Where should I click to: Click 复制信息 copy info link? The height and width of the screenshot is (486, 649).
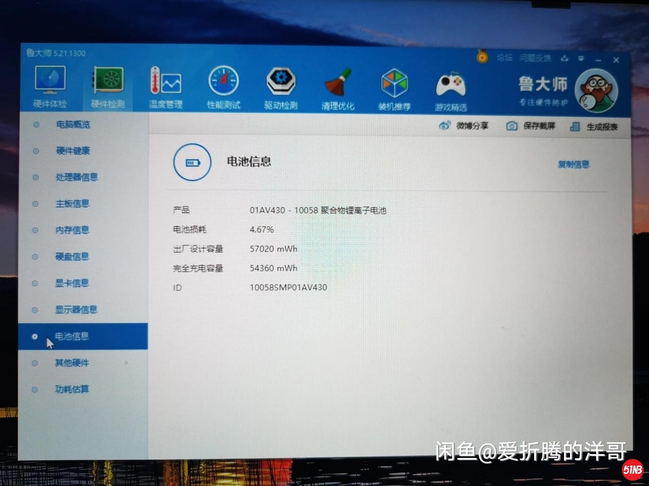click(x=573, y=164)
